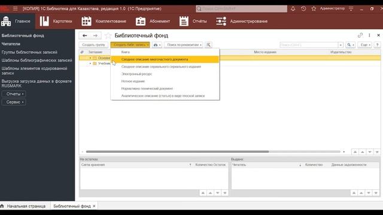Open the service settings lines icon beside Администратор

coord(351,8)
